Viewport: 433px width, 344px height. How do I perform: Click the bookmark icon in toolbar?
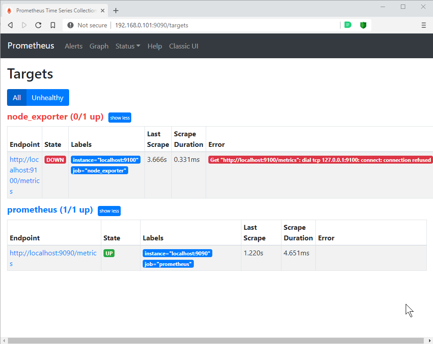click(x=53, y=25)
